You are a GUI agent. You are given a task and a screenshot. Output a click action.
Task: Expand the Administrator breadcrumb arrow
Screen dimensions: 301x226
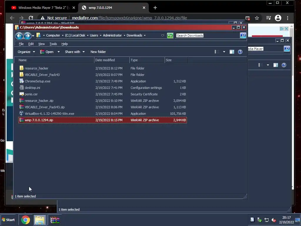coord(124,36)
